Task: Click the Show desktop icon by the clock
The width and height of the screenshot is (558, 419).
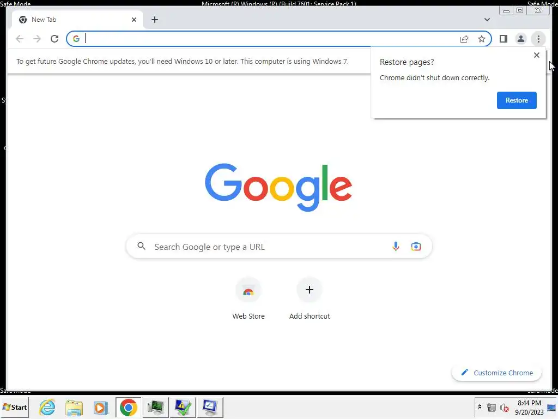Action: [x=551, y=407]
